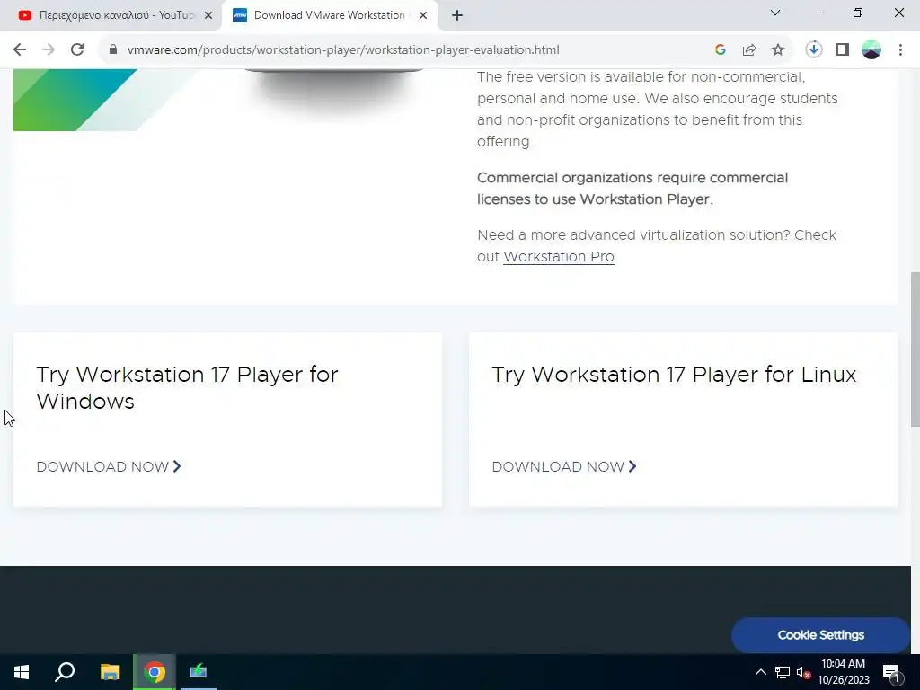The height and width of the screenshot is (690, 920).
Task: Open the network tray icon
Action: click(x=783, y=672)
